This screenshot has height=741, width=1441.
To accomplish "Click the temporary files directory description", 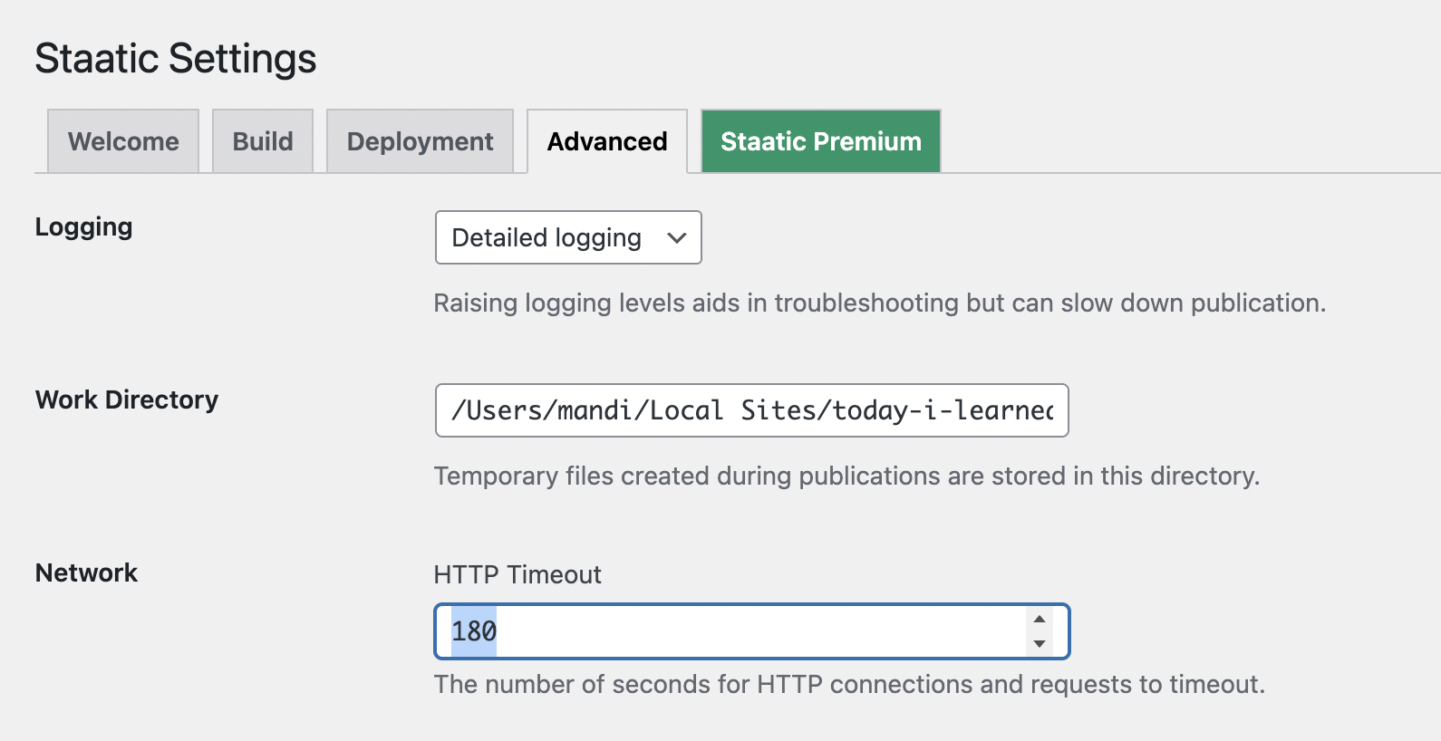I will point(846,476).
